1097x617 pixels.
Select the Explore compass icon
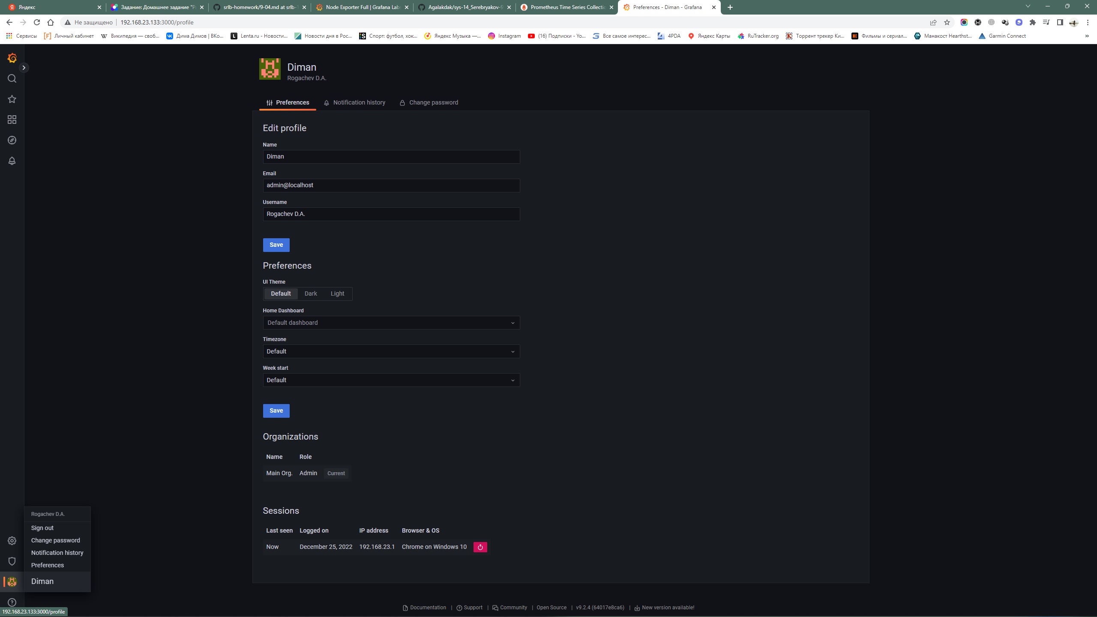(x=12, y=140)
